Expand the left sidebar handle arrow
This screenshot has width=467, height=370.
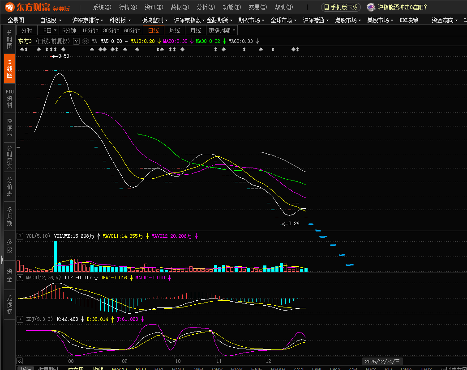[2, 260]
